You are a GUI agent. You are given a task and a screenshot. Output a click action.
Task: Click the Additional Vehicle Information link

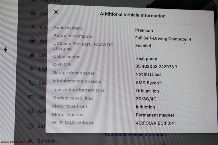(x=136, y=134)
